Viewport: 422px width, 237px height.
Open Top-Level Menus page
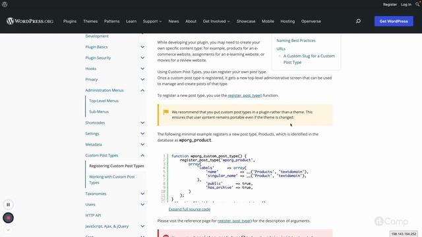tap(104, 101)
